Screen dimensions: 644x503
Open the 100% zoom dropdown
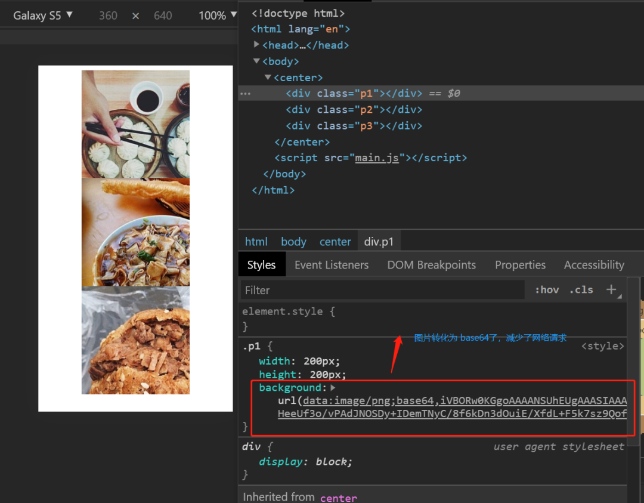click(x=218, y=16)
